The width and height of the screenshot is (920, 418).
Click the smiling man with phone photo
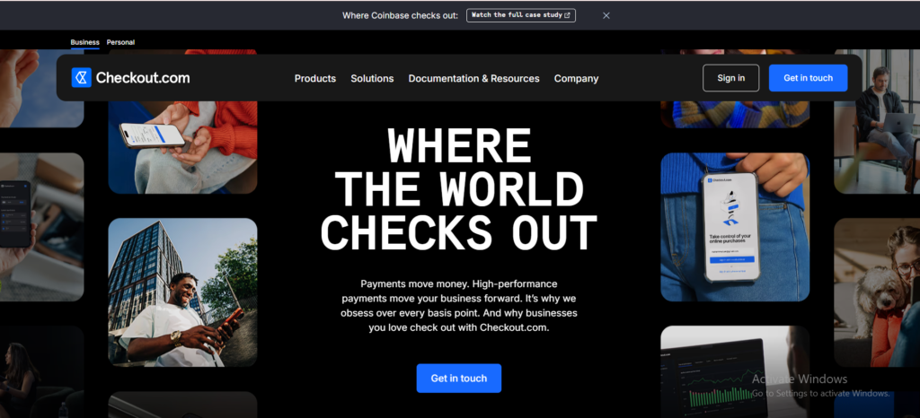(182, 292)
